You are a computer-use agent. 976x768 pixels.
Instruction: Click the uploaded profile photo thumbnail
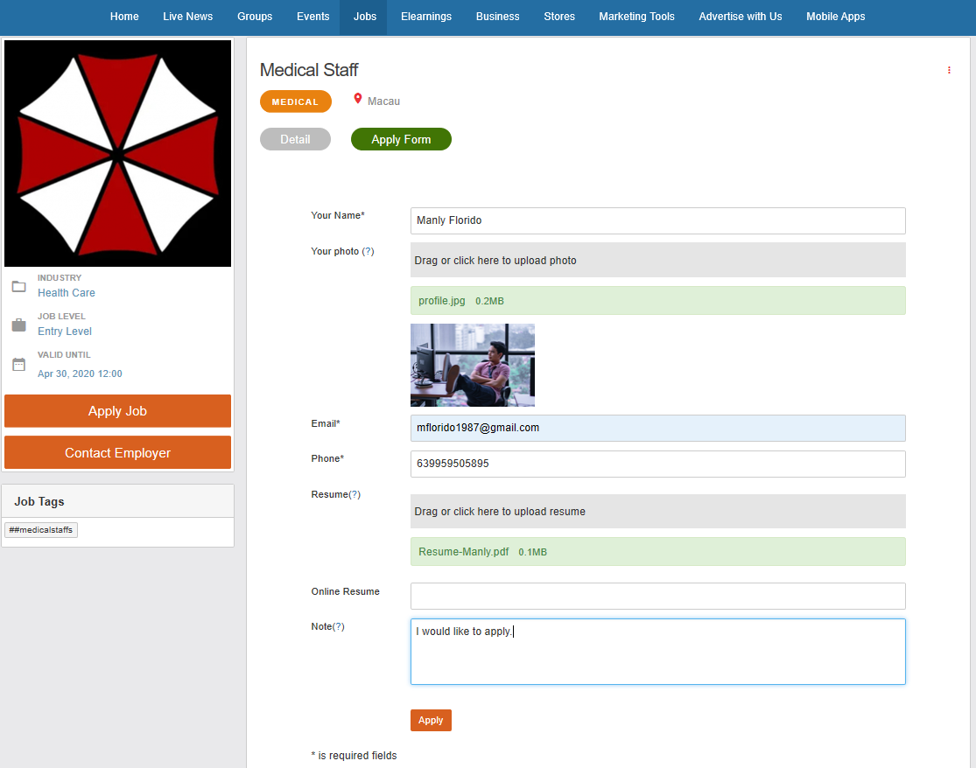[x=473, y=365]
